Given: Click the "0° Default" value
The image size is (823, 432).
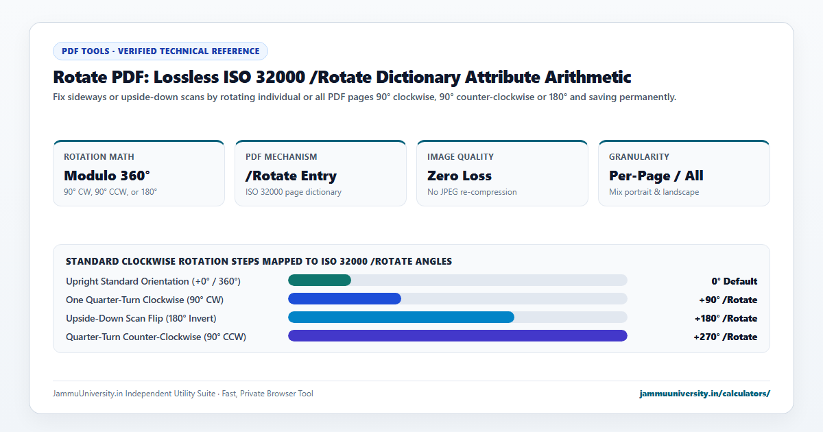Looking at the screenshot, I should click(735, 281).
